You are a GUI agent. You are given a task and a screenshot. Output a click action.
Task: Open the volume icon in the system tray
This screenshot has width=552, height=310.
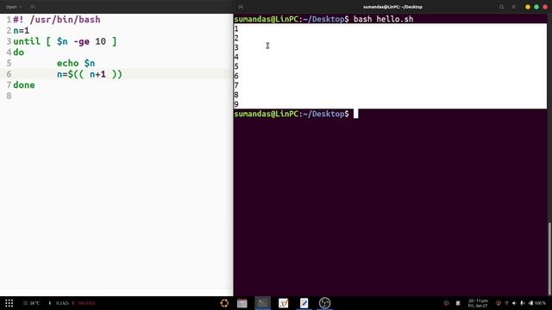[514, 303]
